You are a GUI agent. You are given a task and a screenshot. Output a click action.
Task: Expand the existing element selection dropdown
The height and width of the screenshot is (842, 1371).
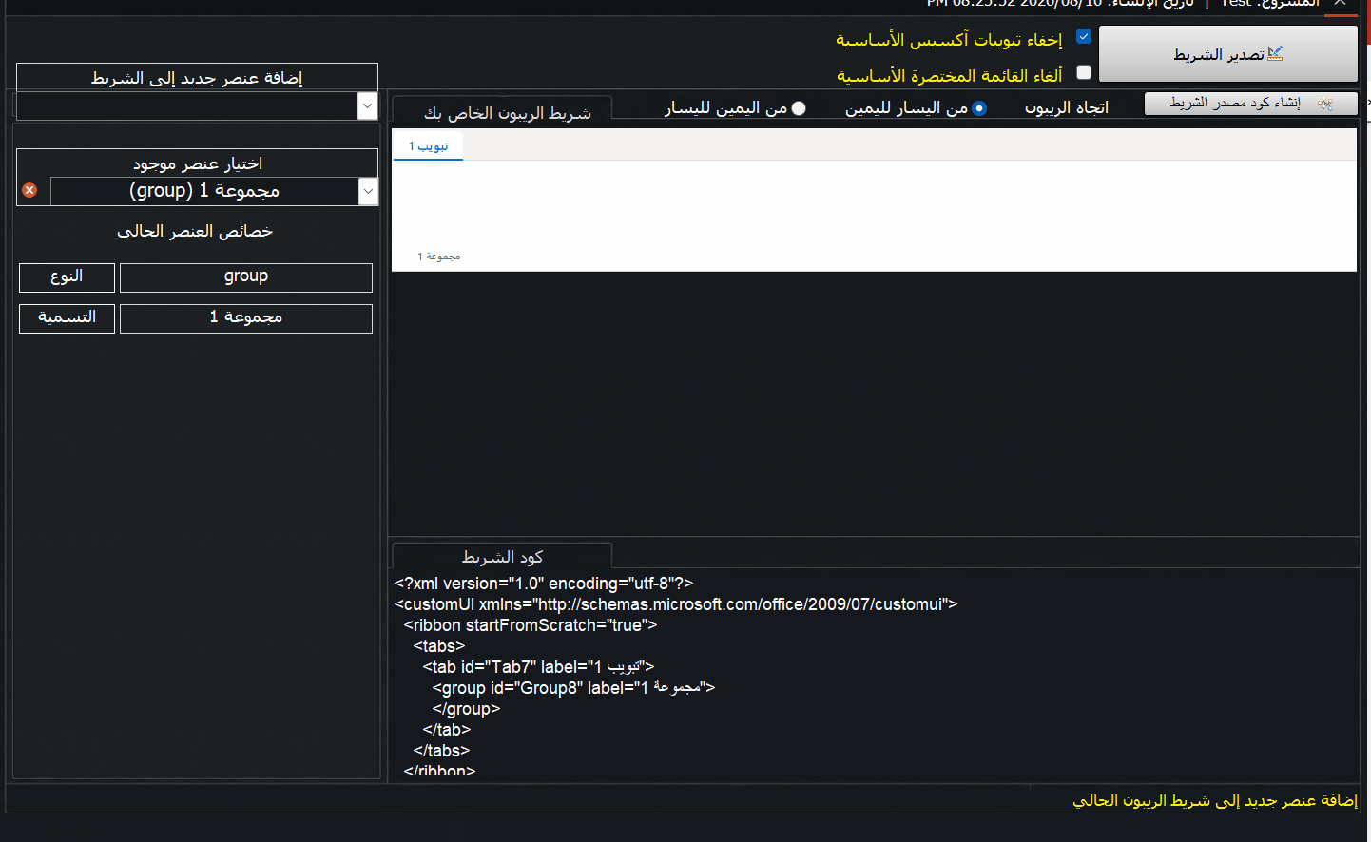(x=368, y=191)
